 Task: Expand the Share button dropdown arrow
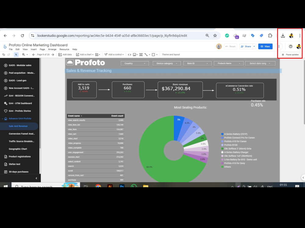point(254,47)
